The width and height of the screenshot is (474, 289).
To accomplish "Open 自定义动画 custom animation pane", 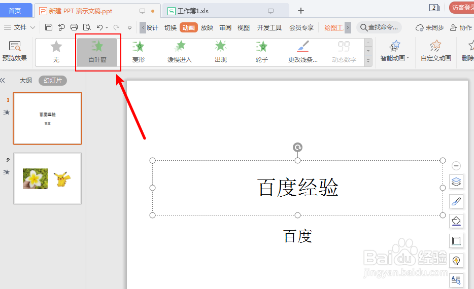I will [436, 51].
